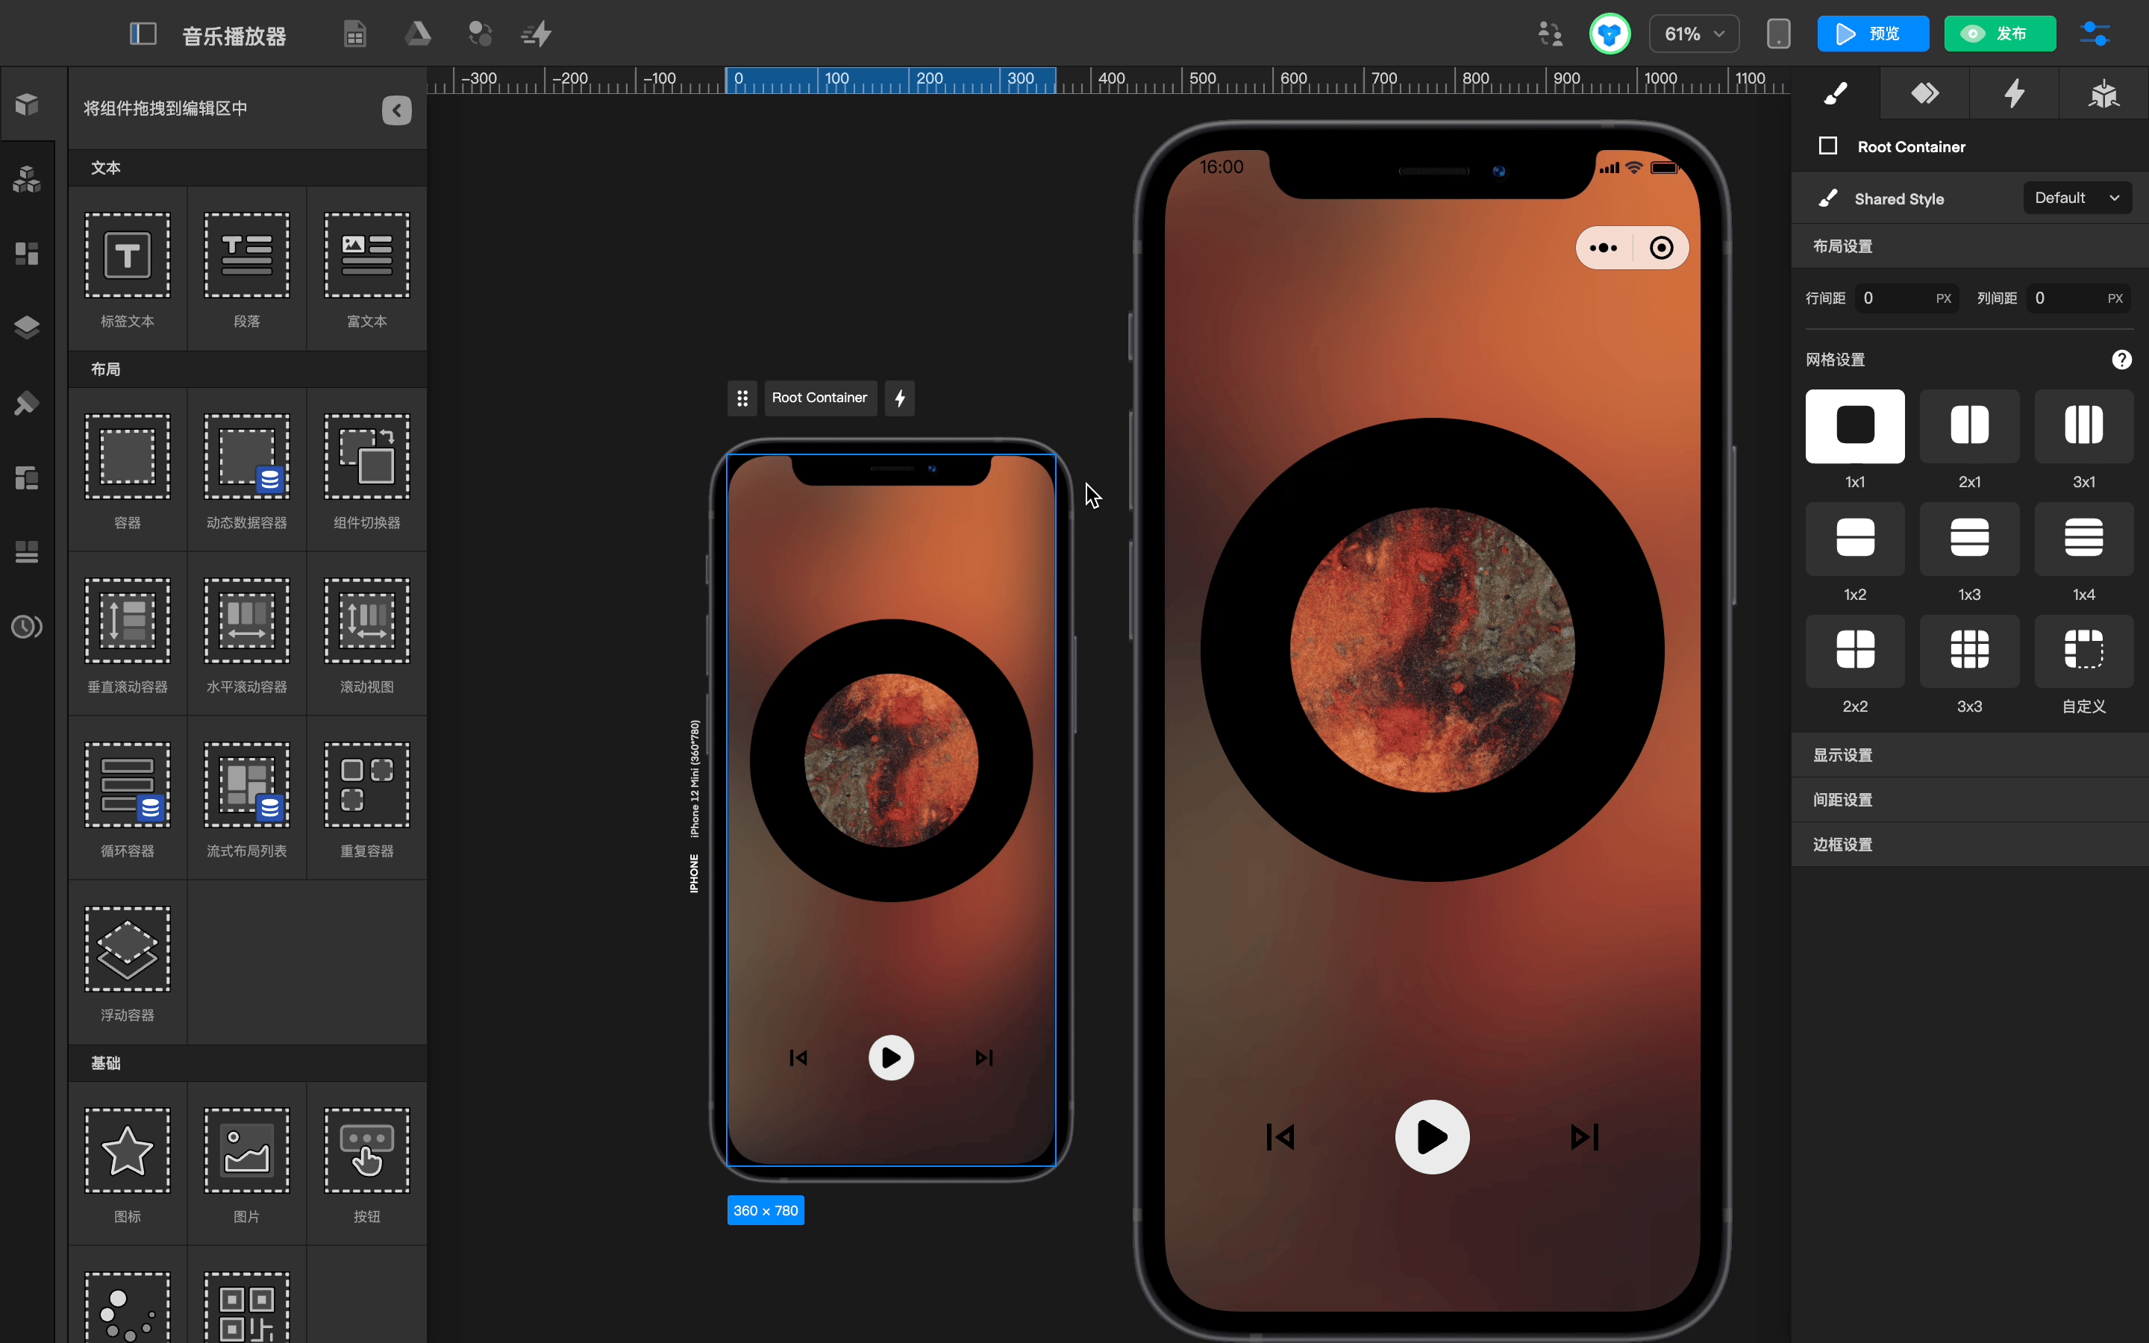Click the blue 预览 preview button

tap(1872, 34)
